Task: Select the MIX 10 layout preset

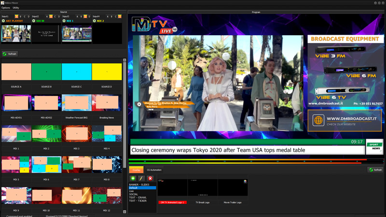Action: point(46,195)
